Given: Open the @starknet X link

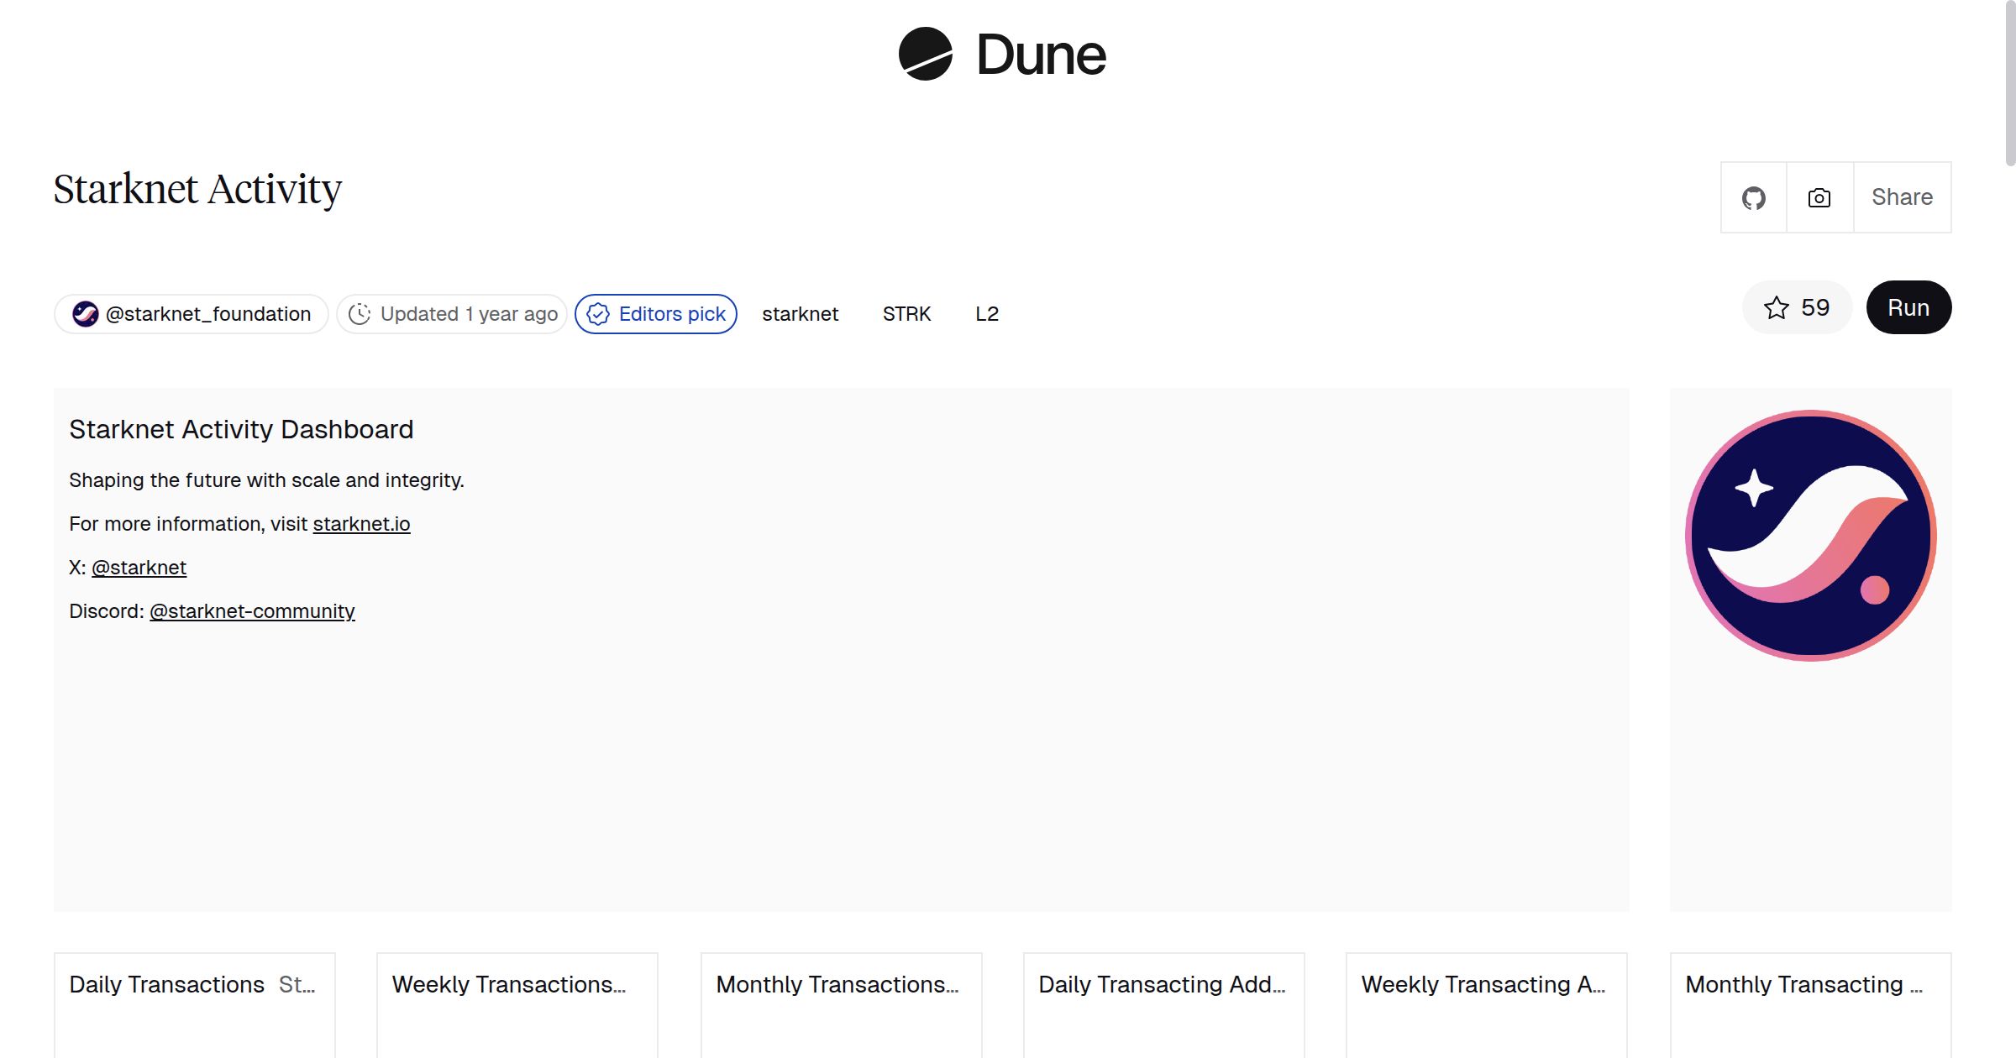Looking at the screenshot, I should (x=139, y=568).
